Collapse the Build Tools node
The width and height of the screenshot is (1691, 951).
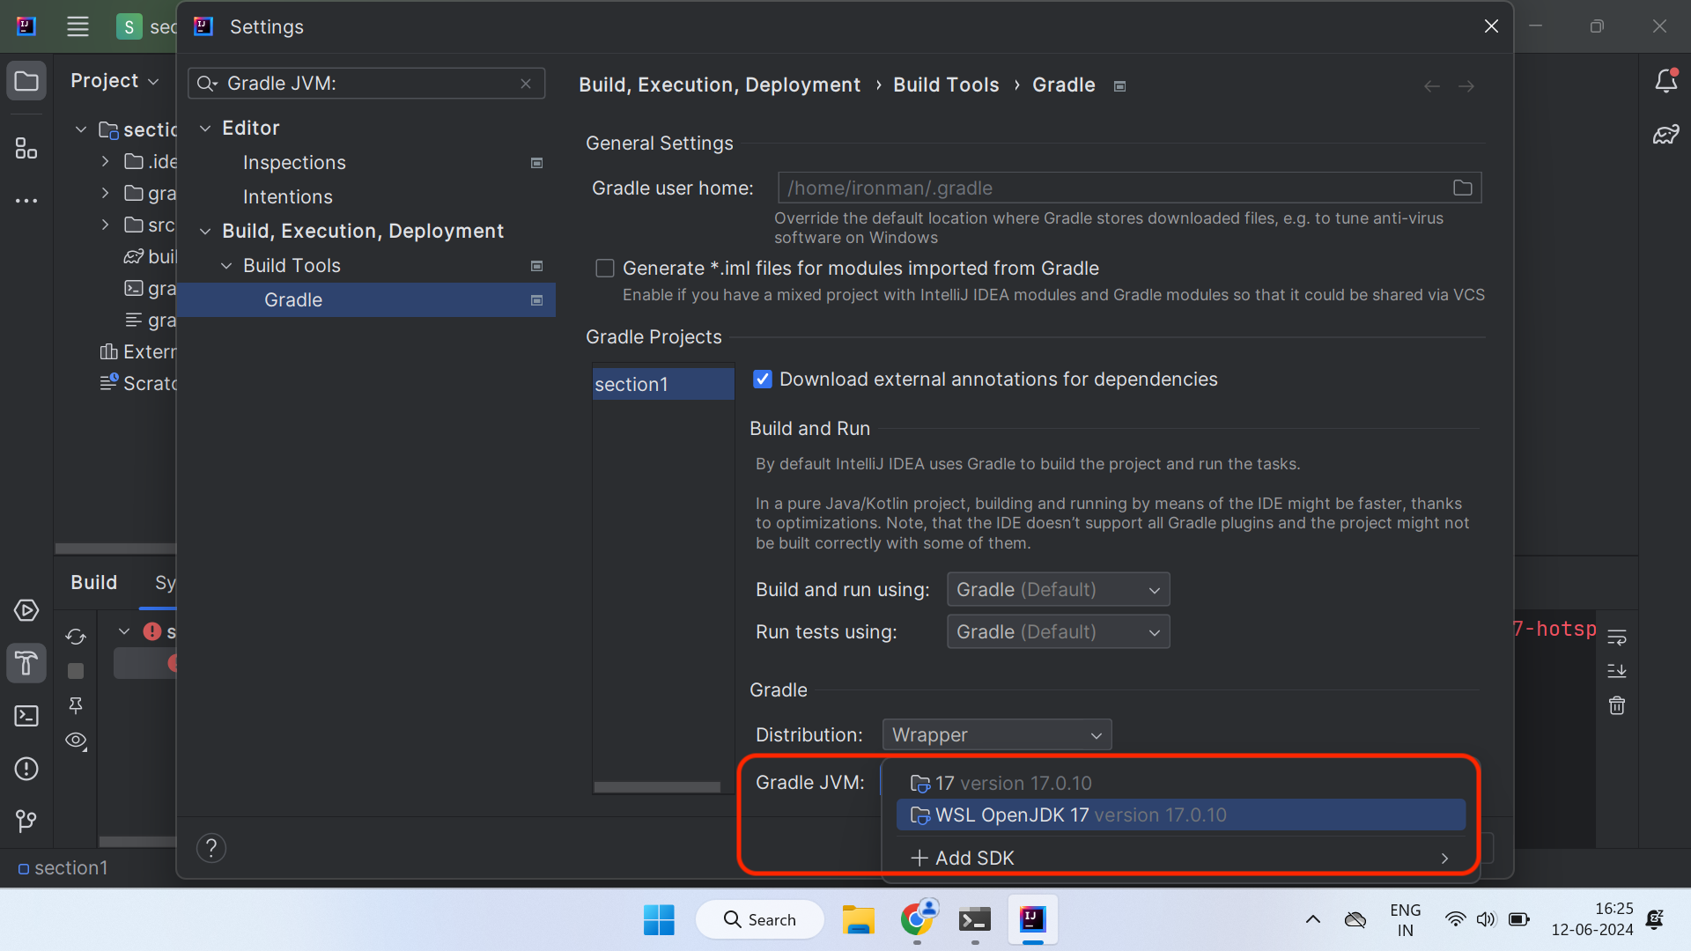click(x=226, y=266)
